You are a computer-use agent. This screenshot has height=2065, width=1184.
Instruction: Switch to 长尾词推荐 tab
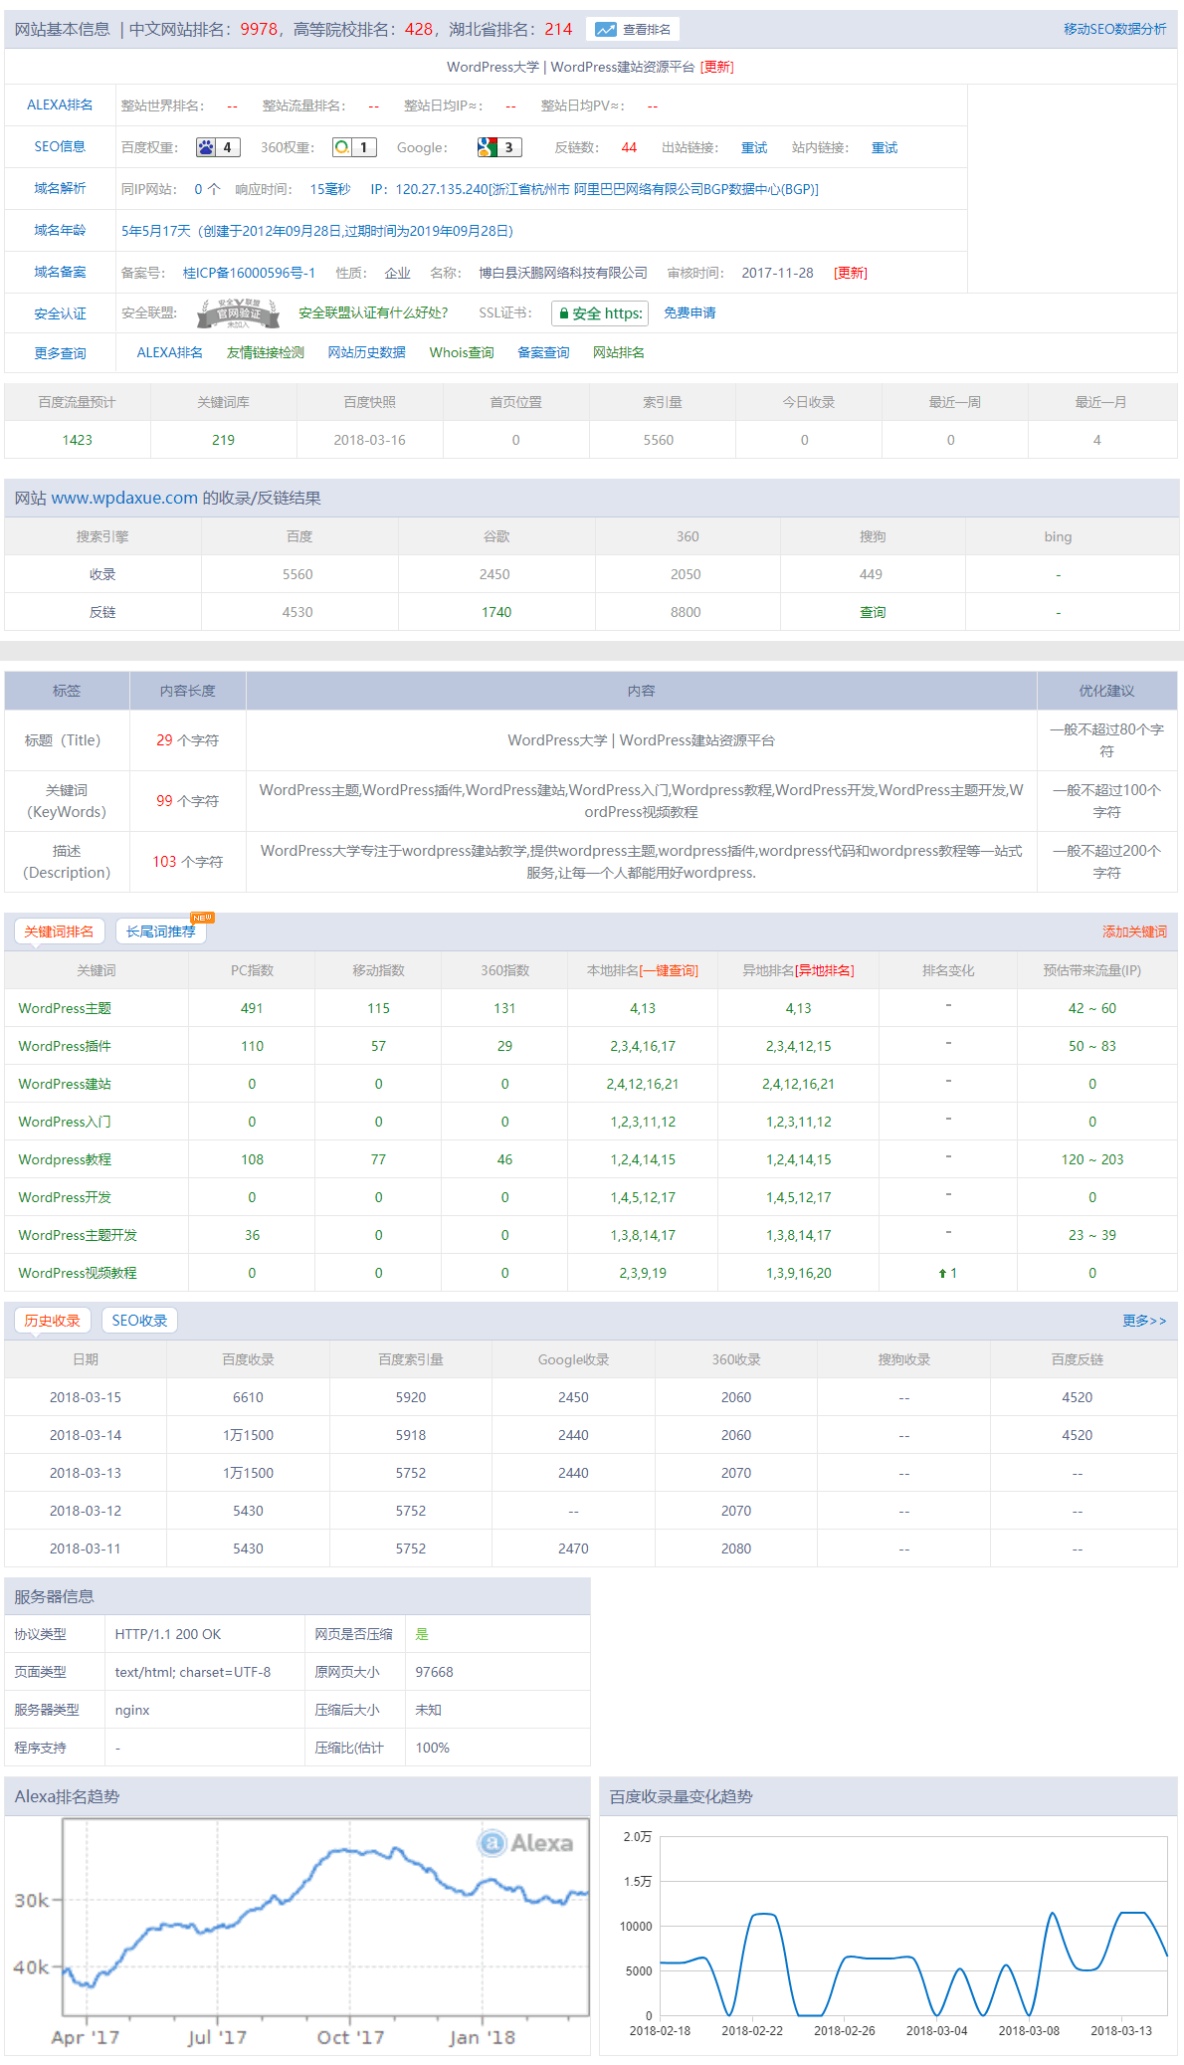(x=161, y=931)
